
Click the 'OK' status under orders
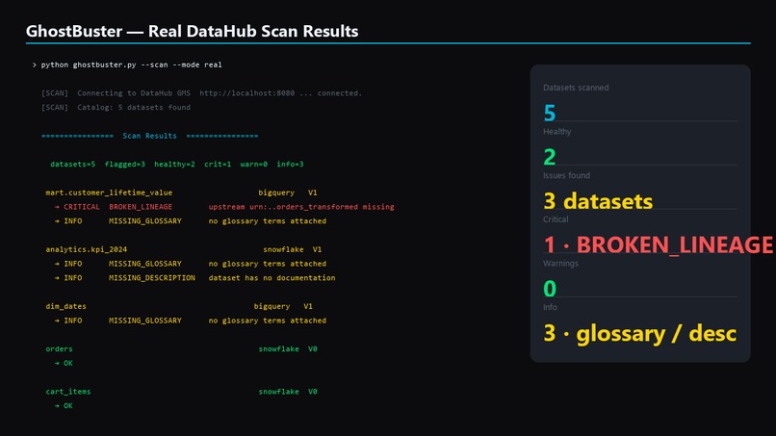pyautogui.click(x=67, y=363)
